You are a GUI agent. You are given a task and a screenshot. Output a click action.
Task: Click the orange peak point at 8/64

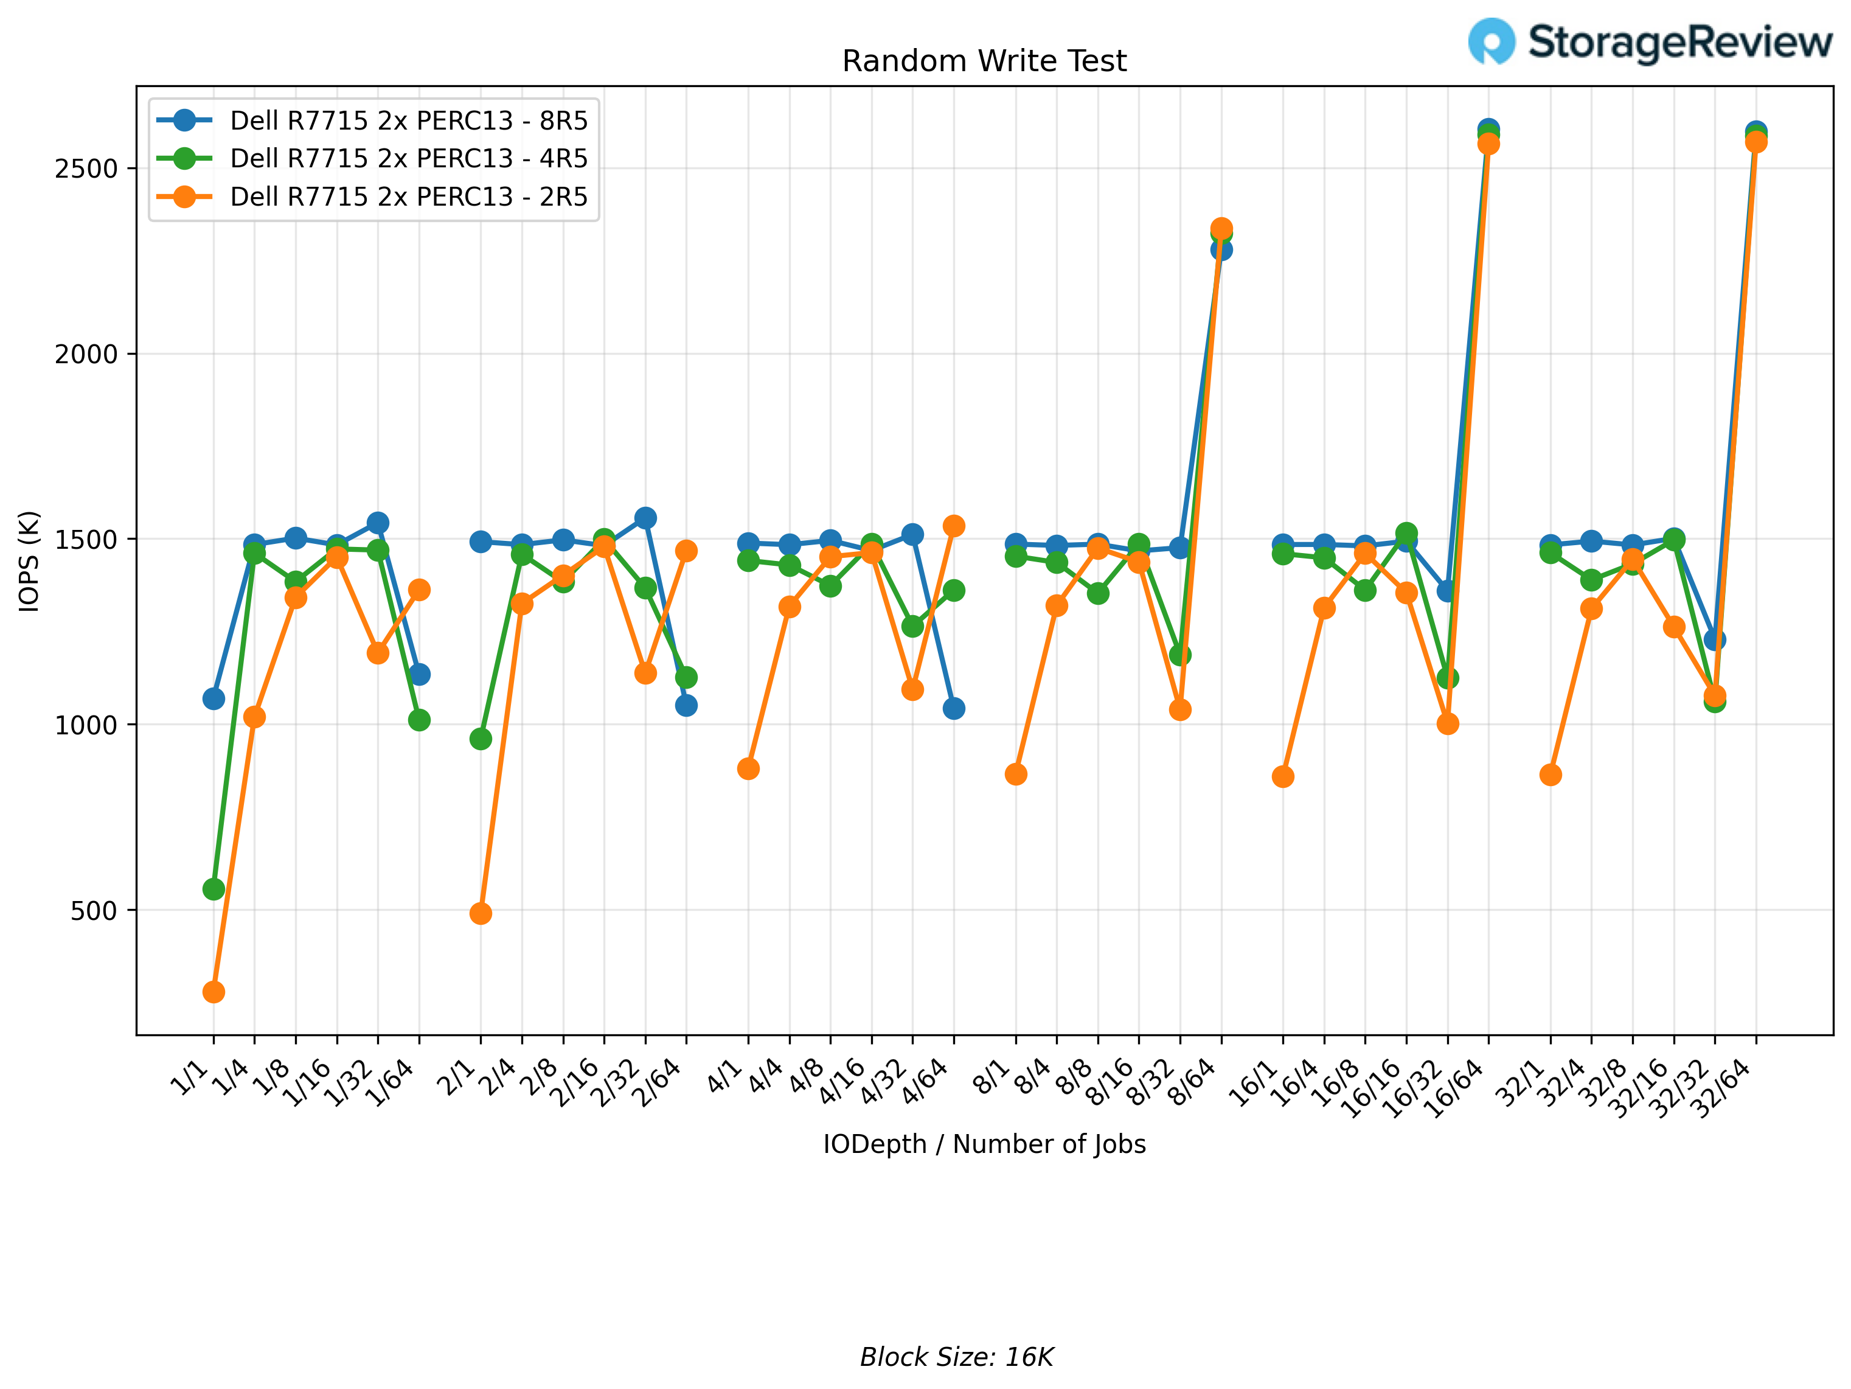1221,228
